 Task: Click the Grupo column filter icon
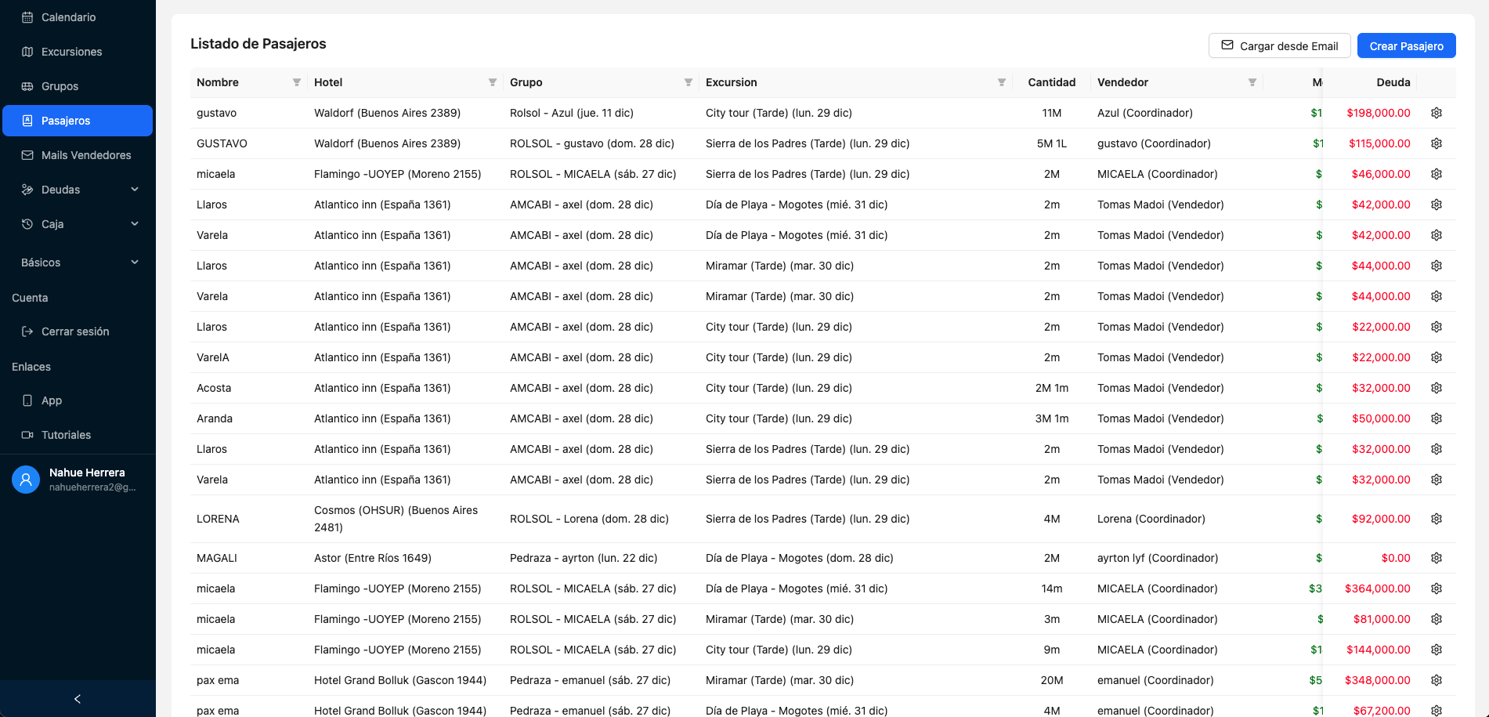[x=688, y=82]
